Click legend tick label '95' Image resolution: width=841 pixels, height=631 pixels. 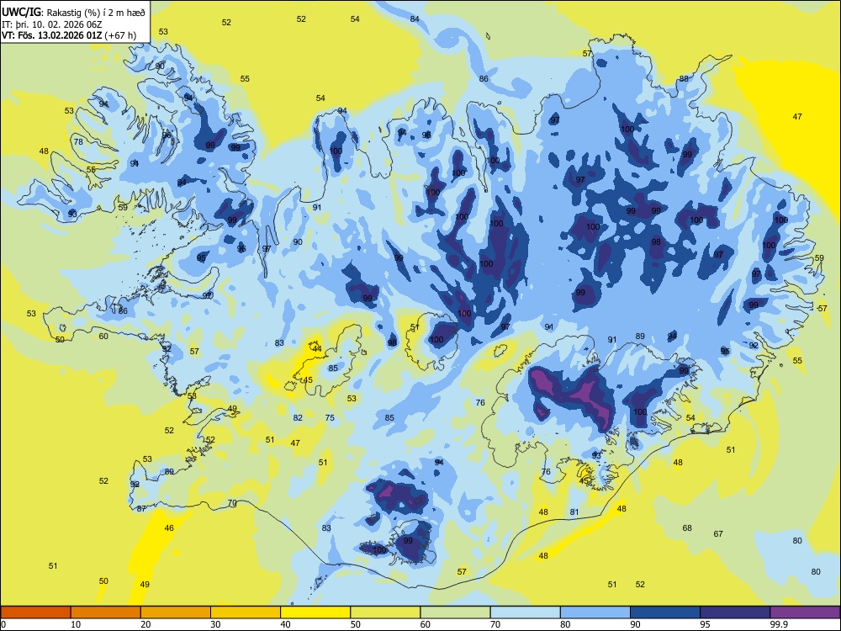point(705,624)
